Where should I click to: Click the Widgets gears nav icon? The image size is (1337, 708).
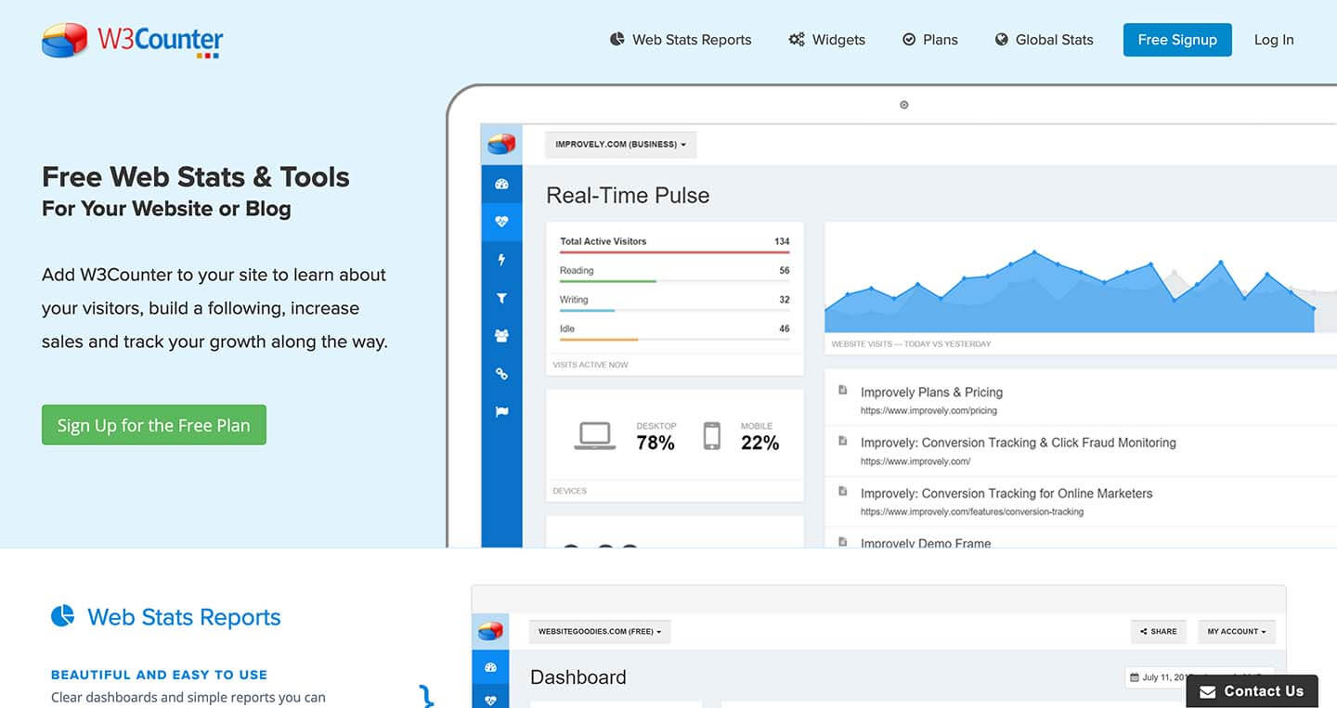coord(797,40)
